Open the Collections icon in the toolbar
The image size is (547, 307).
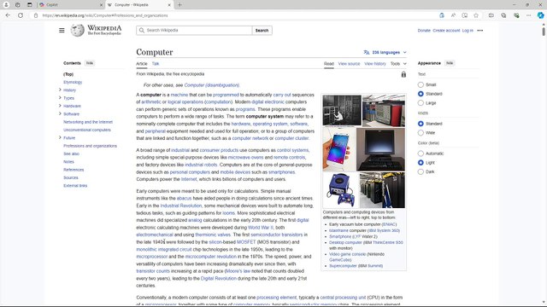pyautogui.click(x=503, y=15)
